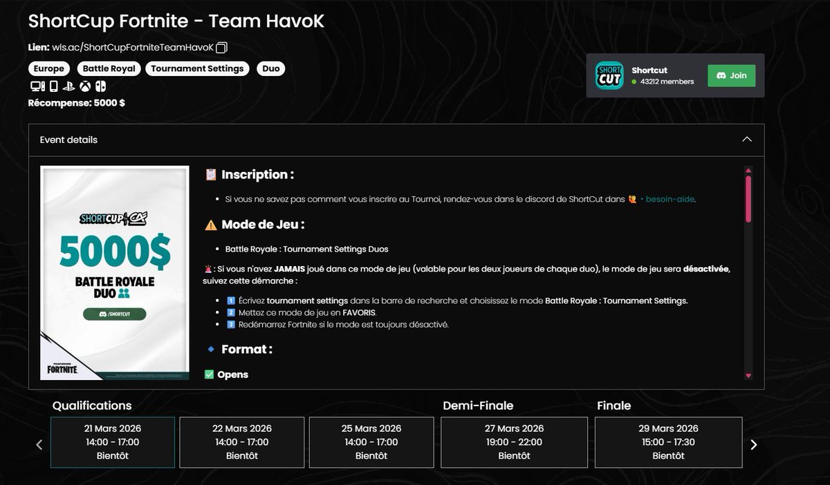
Task: Click the Event details header label
Action: [68, 140]
